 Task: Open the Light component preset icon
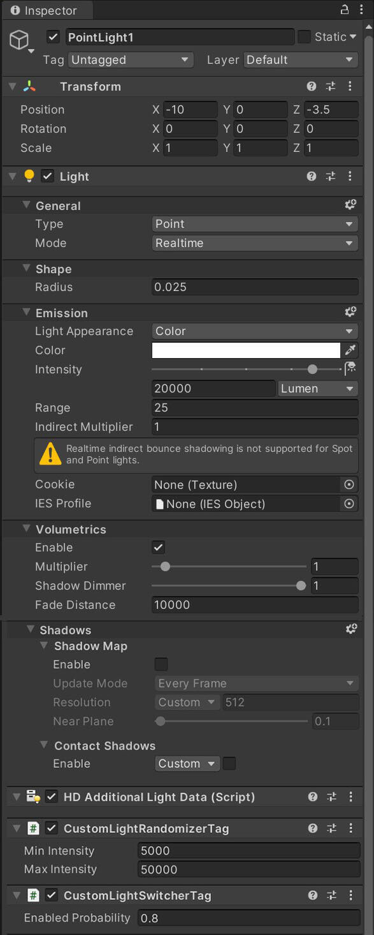click(331, 176)
